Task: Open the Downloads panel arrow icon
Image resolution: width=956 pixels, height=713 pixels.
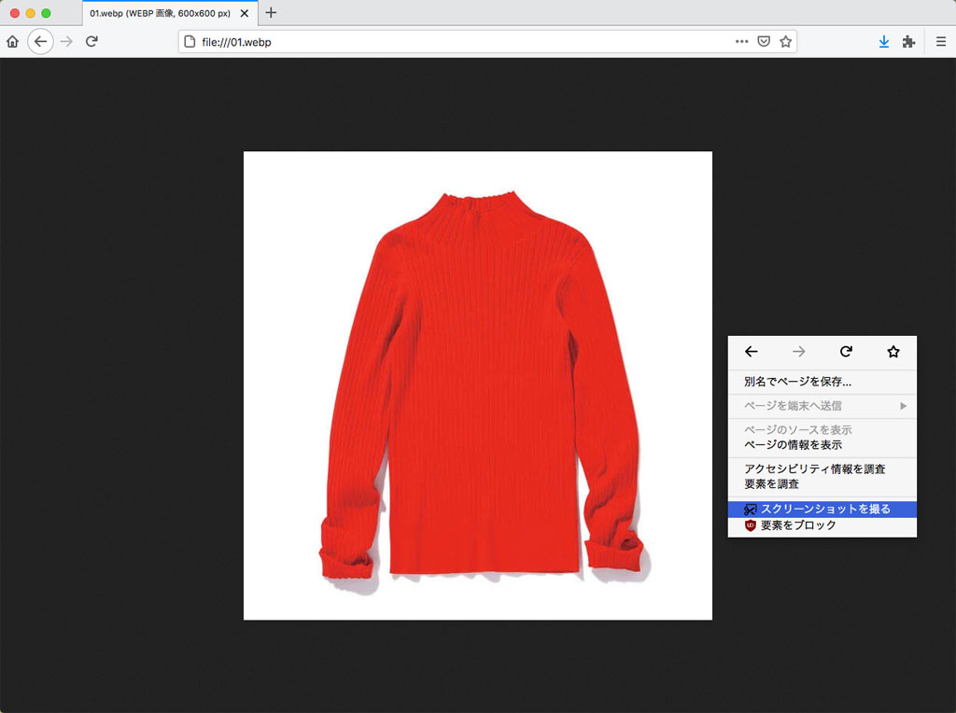Action: (884, 41)
